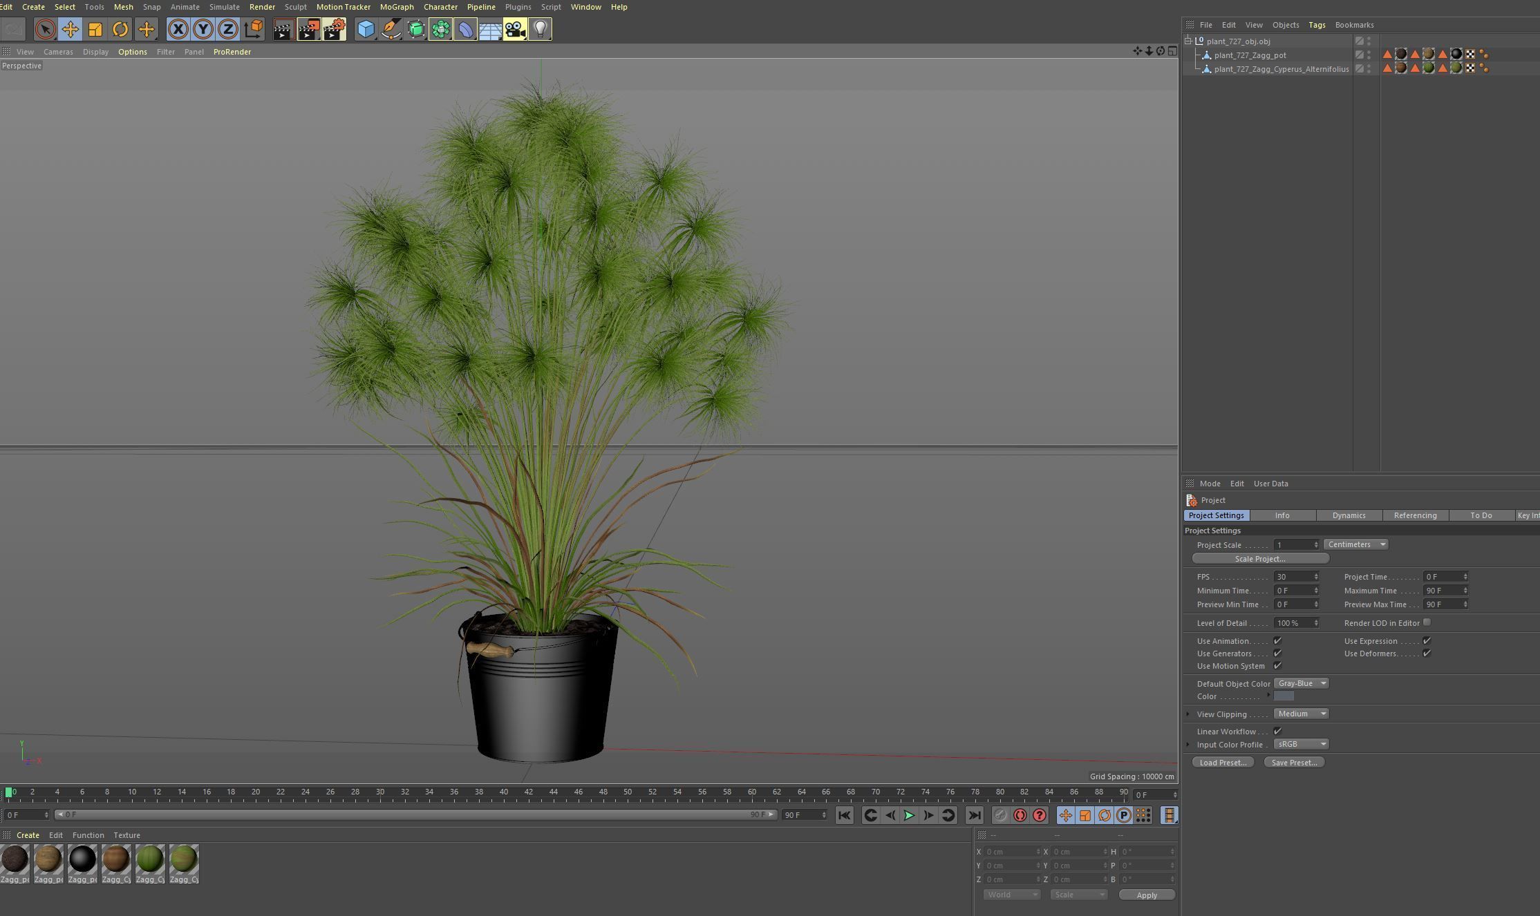Open the Floor environment icon

pos(490,29)
